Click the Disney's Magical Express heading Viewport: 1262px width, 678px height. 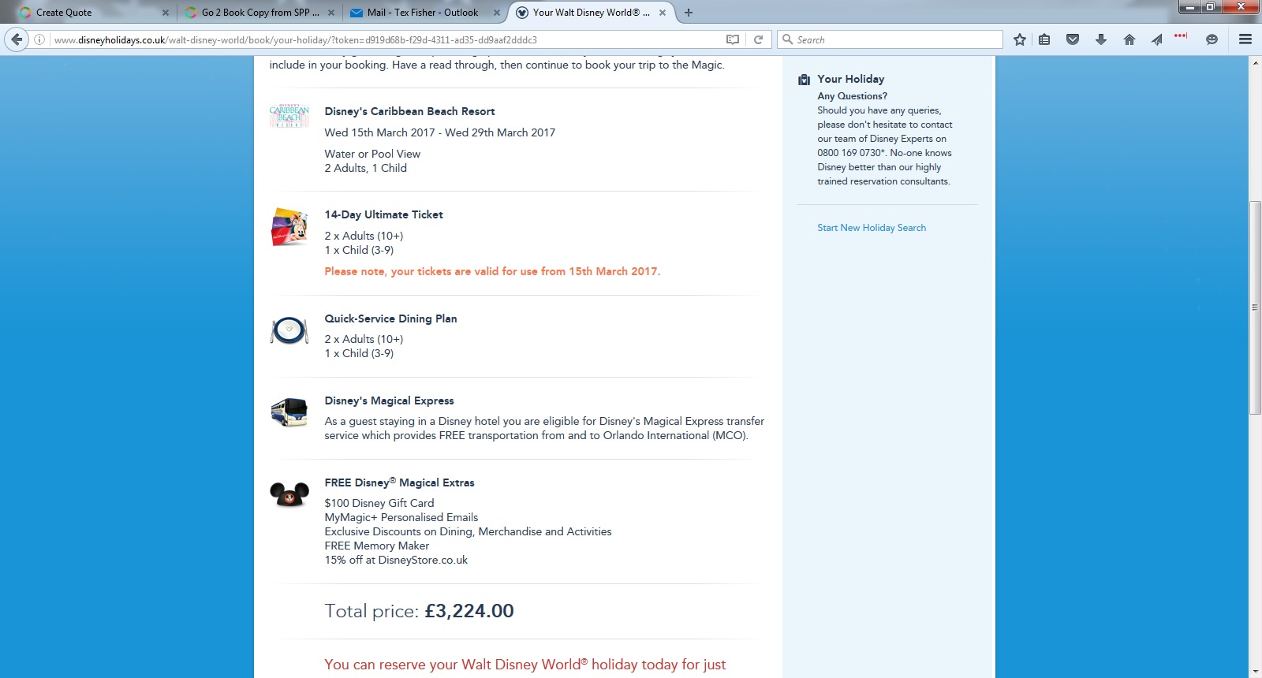coord(389,400)
